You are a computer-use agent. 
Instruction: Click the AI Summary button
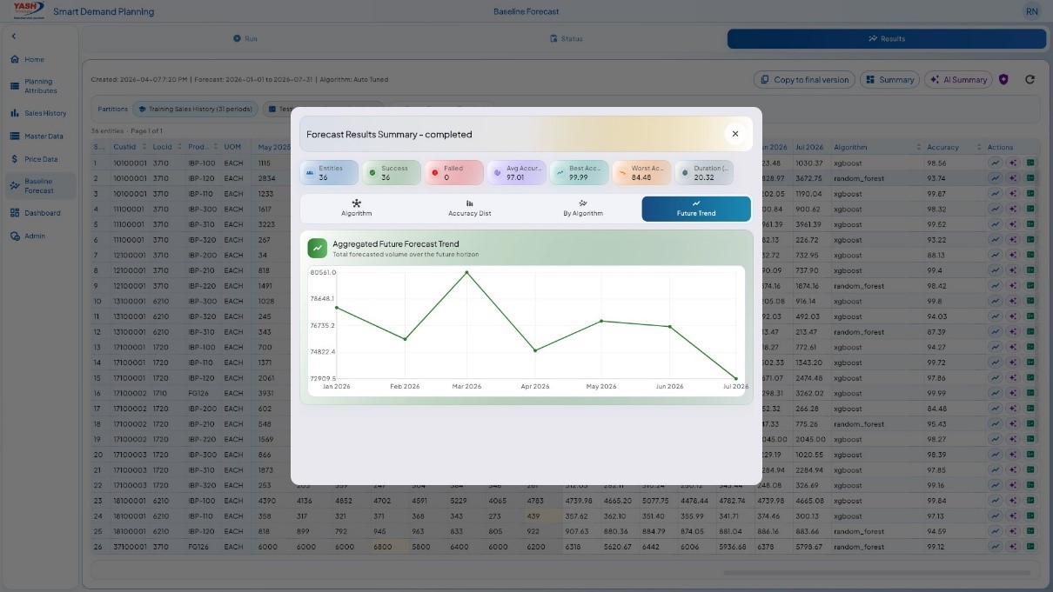click(958, 79)
